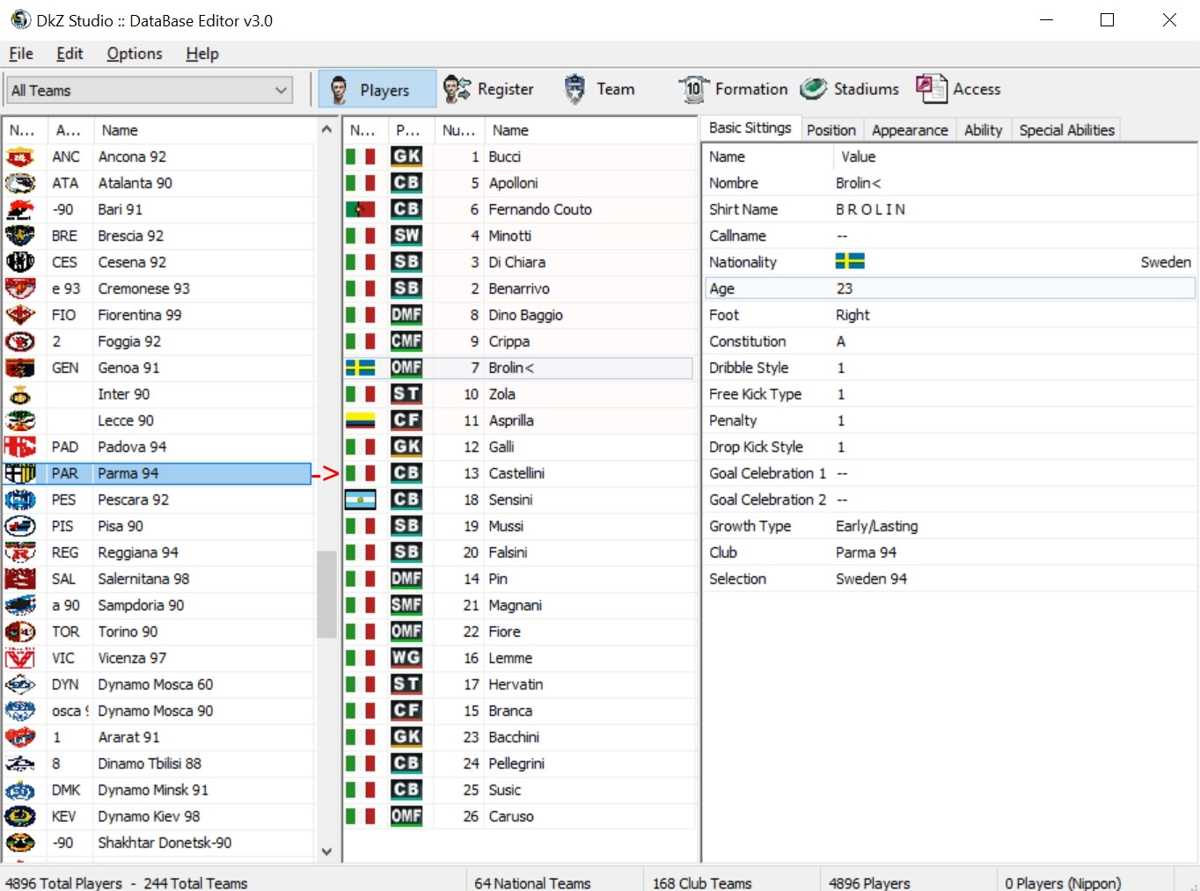Click the ST position badge for Zola
The height and width of the screenshot is (891, 1200).
click(406, 394)
